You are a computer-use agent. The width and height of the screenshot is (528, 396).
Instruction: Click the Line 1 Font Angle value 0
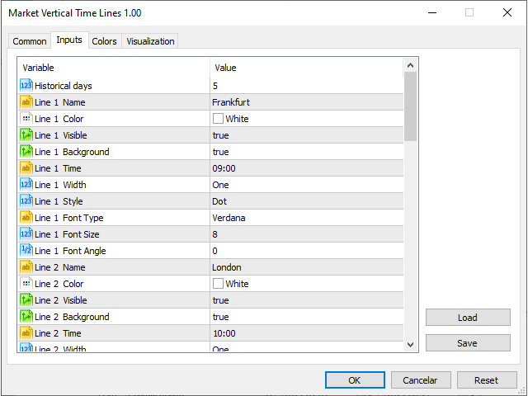pyautogui.click(x=215, y=251)
